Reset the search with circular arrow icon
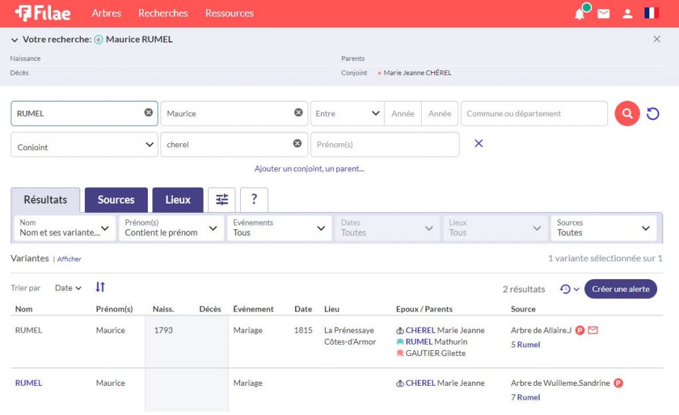679x415 pixels. pos(652,113)
